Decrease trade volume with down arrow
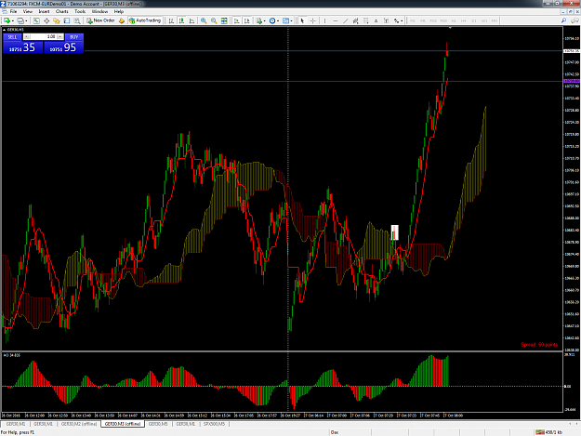581x436 pixels. 27,37
